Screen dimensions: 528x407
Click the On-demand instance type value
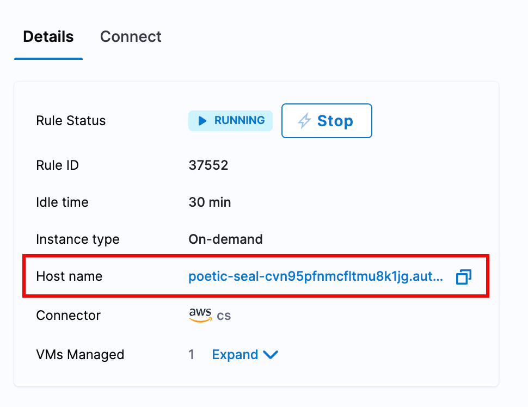pos(225,239)
